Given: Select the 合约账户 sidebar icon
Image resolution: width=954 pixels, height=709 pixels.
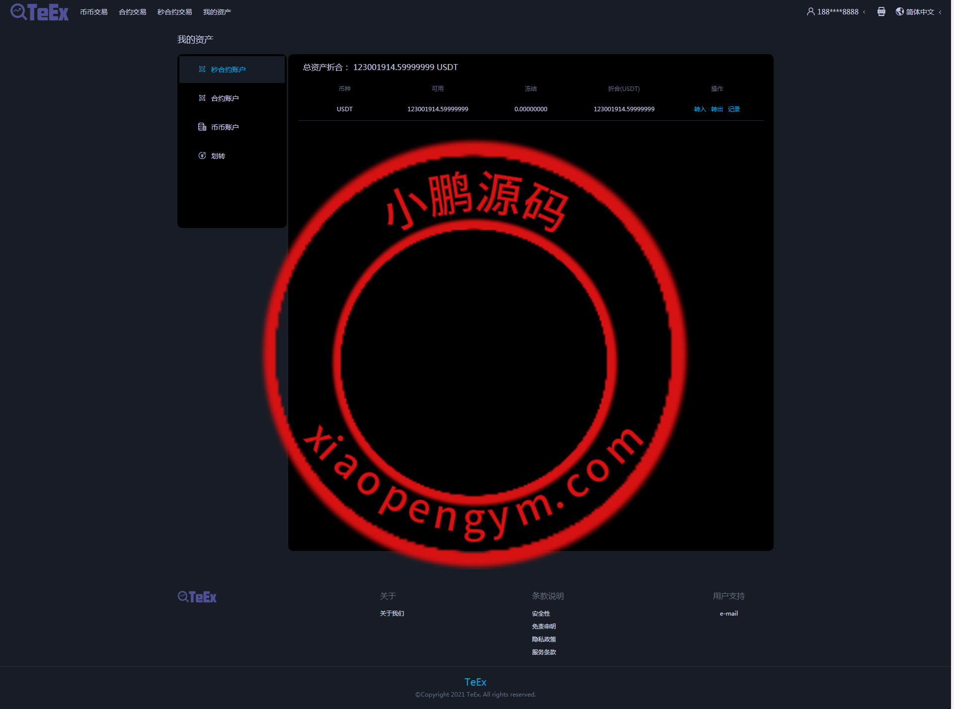Looking at the screenshot, I should pos(202,98).
